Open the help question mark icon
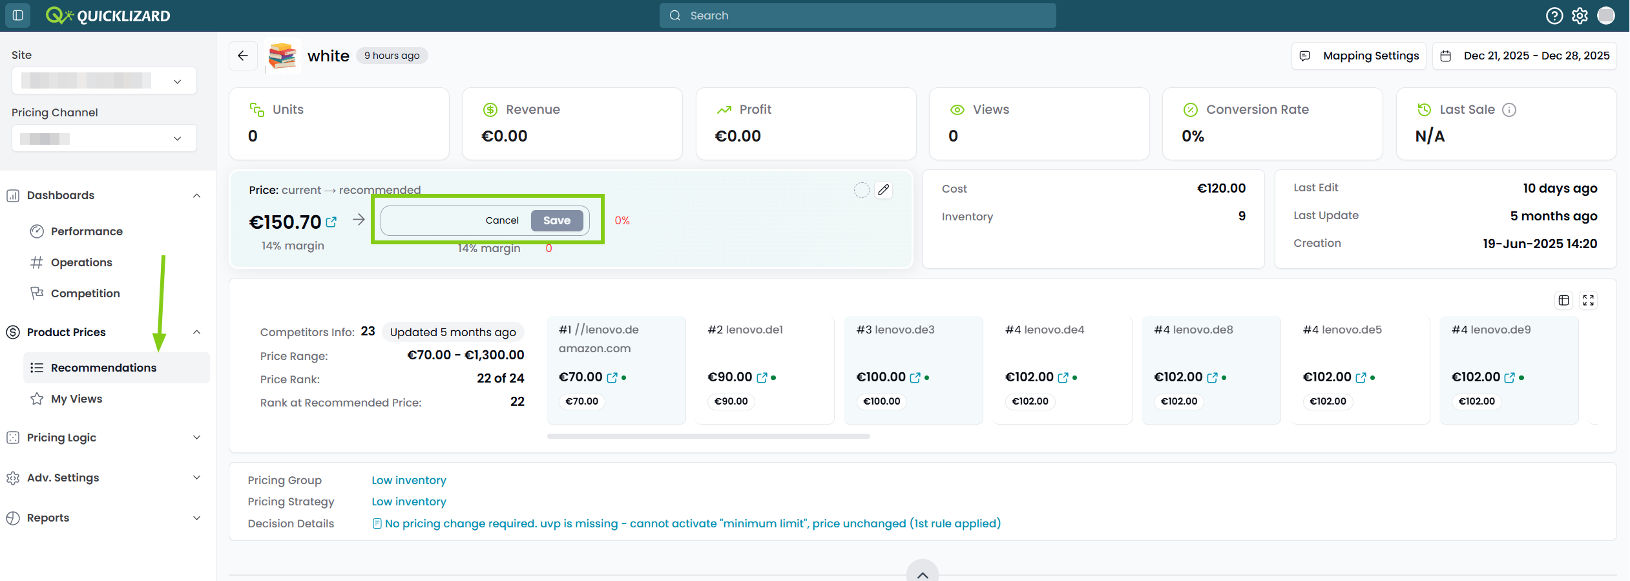The width and height of the screenshot is (1630, 581). (x=1554, y=16)
